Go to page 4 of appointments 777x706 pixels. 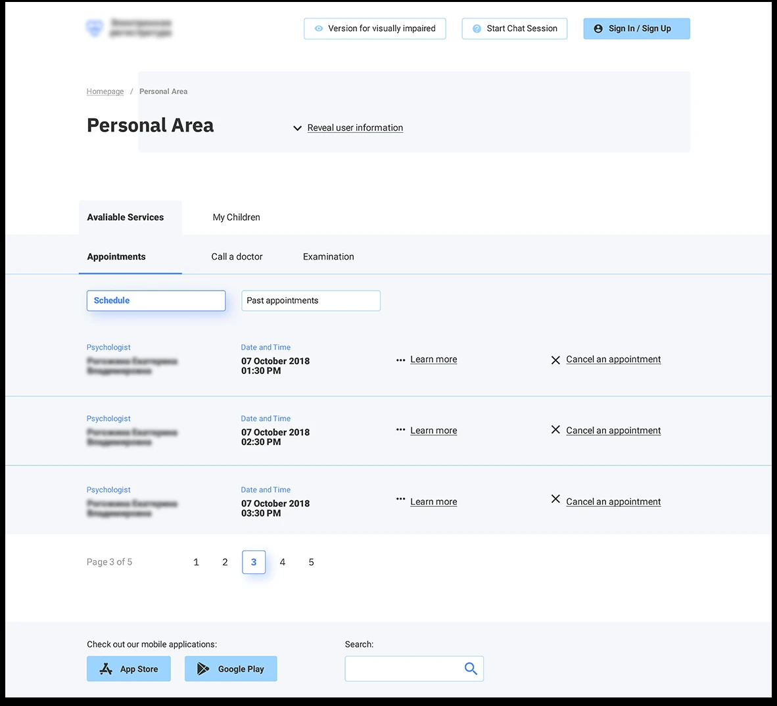click(283, 562)
